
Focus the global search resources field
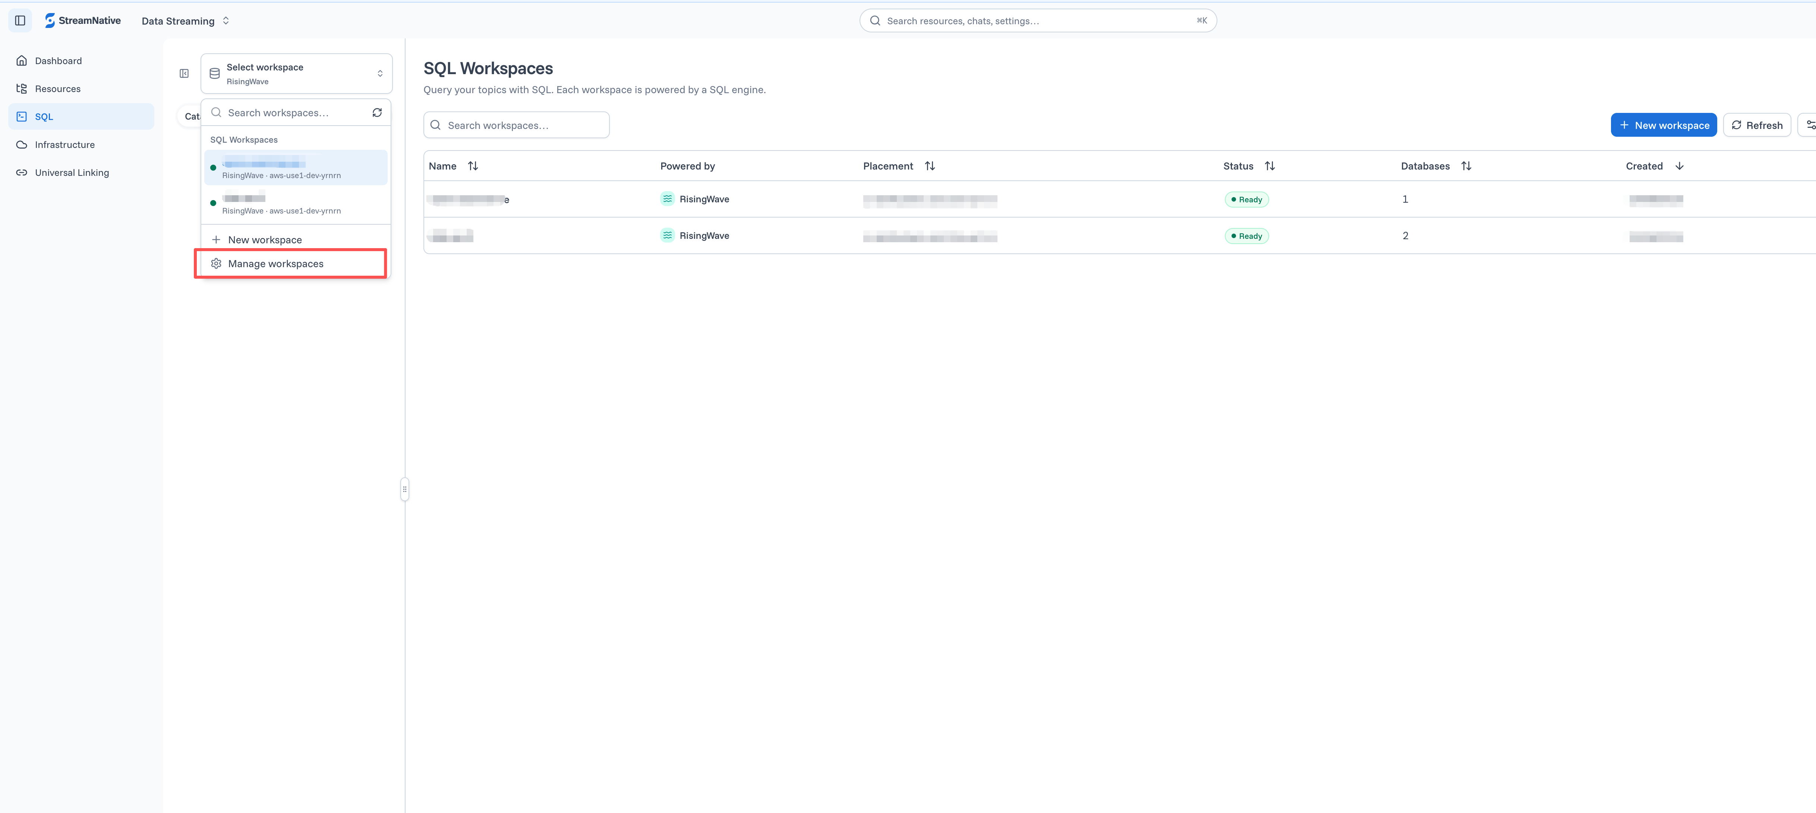1038,21
